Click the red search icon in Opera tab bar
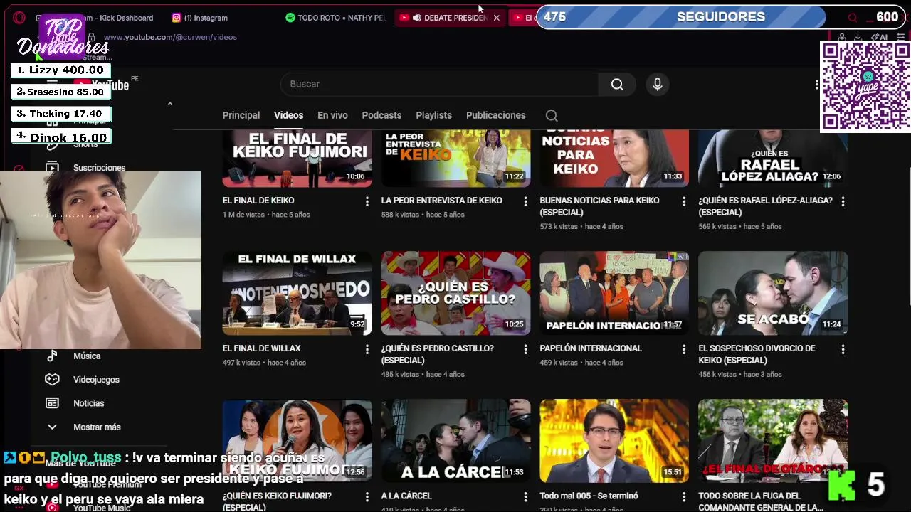 pos(853,18)
